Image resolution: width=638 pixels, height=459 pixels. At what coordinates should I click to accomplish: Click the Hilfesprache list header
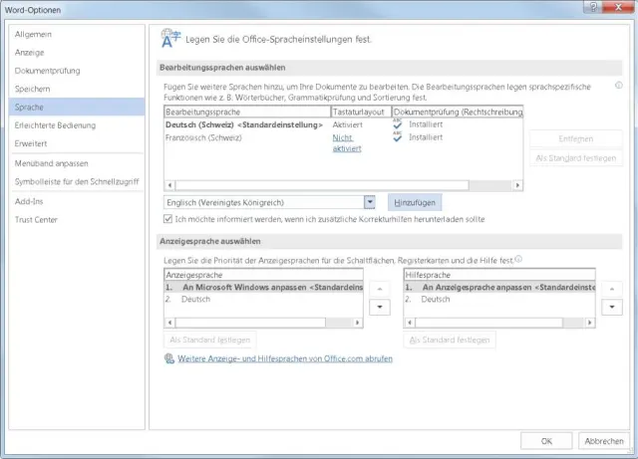[x=499, y=275]
